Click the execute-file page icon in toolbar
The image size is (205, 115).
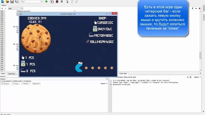52,1
